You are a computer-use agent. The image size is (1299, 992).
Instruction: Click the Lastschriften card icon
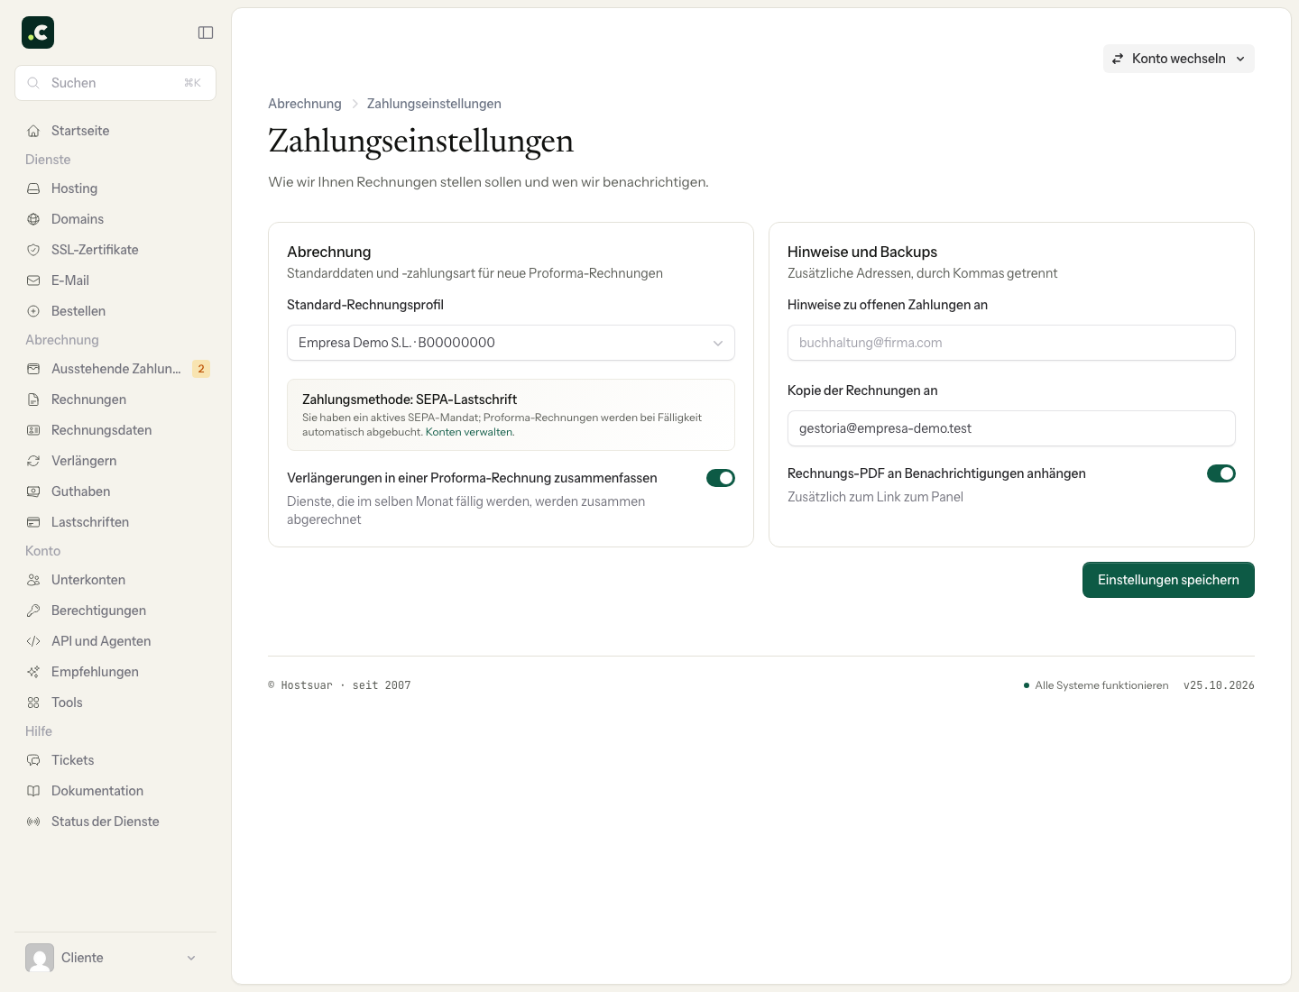coord(33,522)
